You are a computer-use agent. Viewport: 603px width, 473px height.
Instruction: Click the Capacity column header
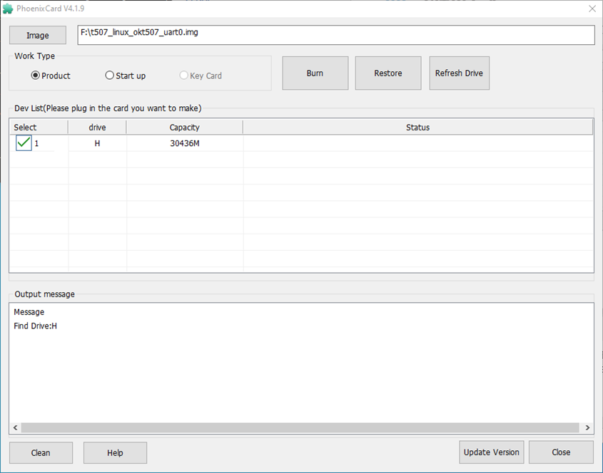(x=184, y=128)
